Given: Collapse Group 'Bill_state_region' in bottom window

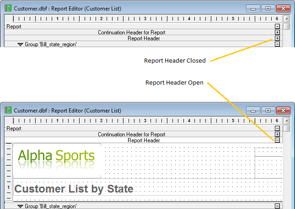Looking at the screenshot, I should click(x=277, y=206).
